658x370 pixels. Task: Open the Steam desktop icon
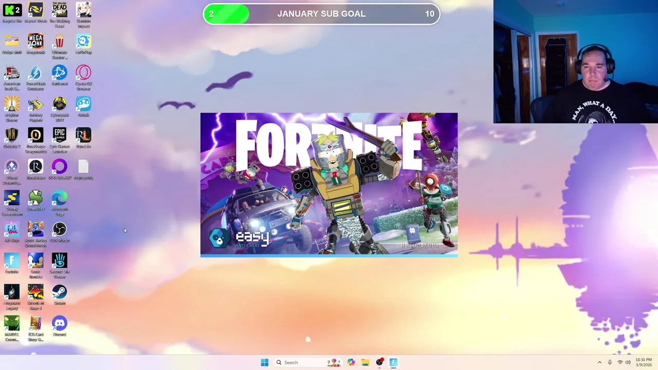point(60,295)
